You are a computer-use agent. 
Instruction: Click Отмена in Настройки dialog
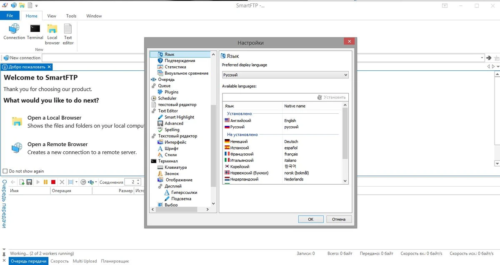click(339, 219)
